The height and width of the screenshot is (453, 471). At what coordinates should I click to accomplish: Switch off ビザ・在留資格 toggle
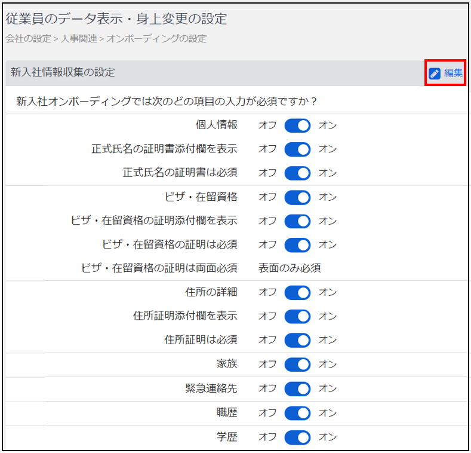coord(297,197)
